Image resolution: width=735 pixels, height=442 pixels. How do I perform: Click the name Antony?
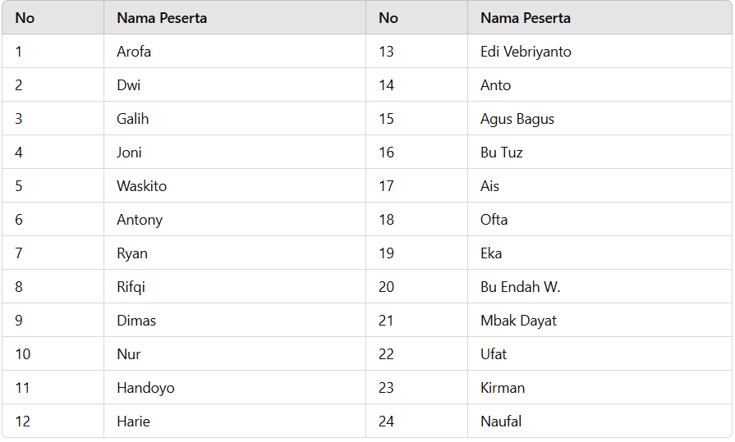point(140,220)
